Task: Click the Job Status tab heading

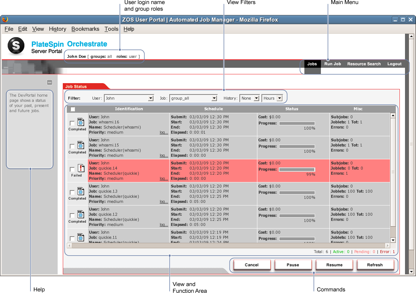Action: tap(76, 86)
